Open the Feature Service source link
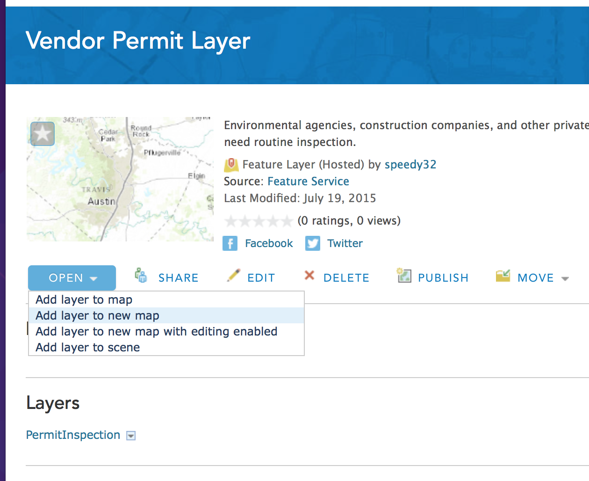Viewport: 589px width, 481px height. (x=308, y=182)
